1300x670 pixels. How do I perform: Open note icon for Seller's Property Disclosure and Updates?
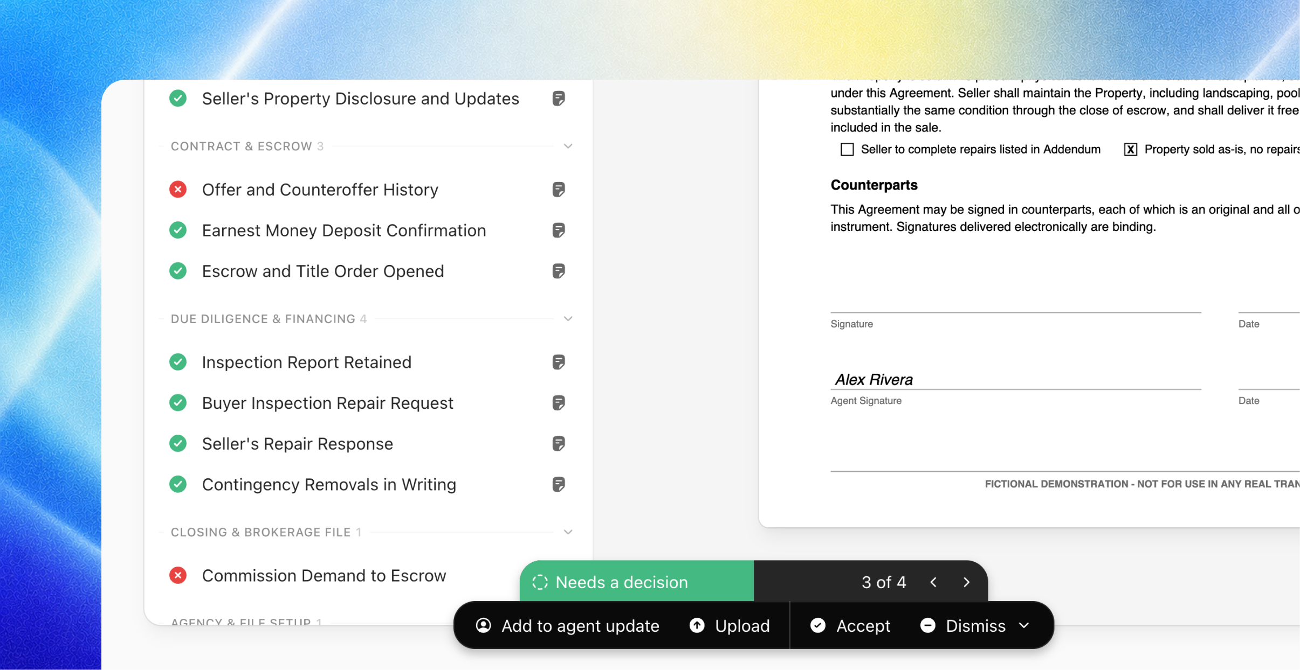pos(559,99)
